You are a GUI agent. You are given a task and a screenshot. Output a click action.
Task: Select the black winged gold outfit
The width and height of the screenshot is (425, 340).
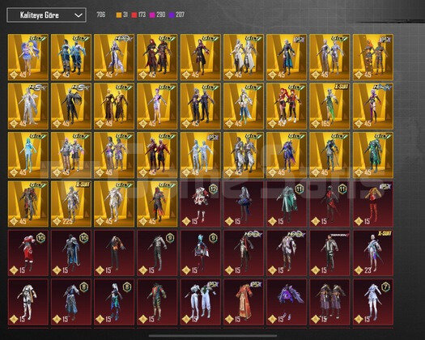tap(71, 106)
